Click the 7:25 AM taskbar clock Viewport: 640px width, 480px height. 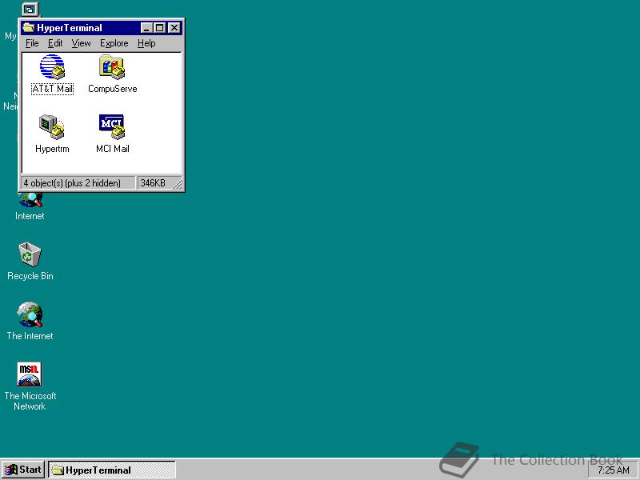[x=614, y=470]
